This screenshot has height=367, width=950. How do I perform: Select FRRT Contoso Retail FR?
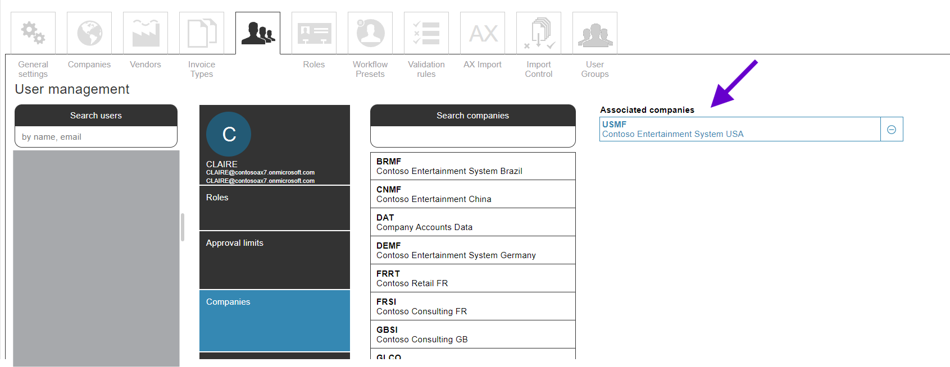(x=473, y=278)
